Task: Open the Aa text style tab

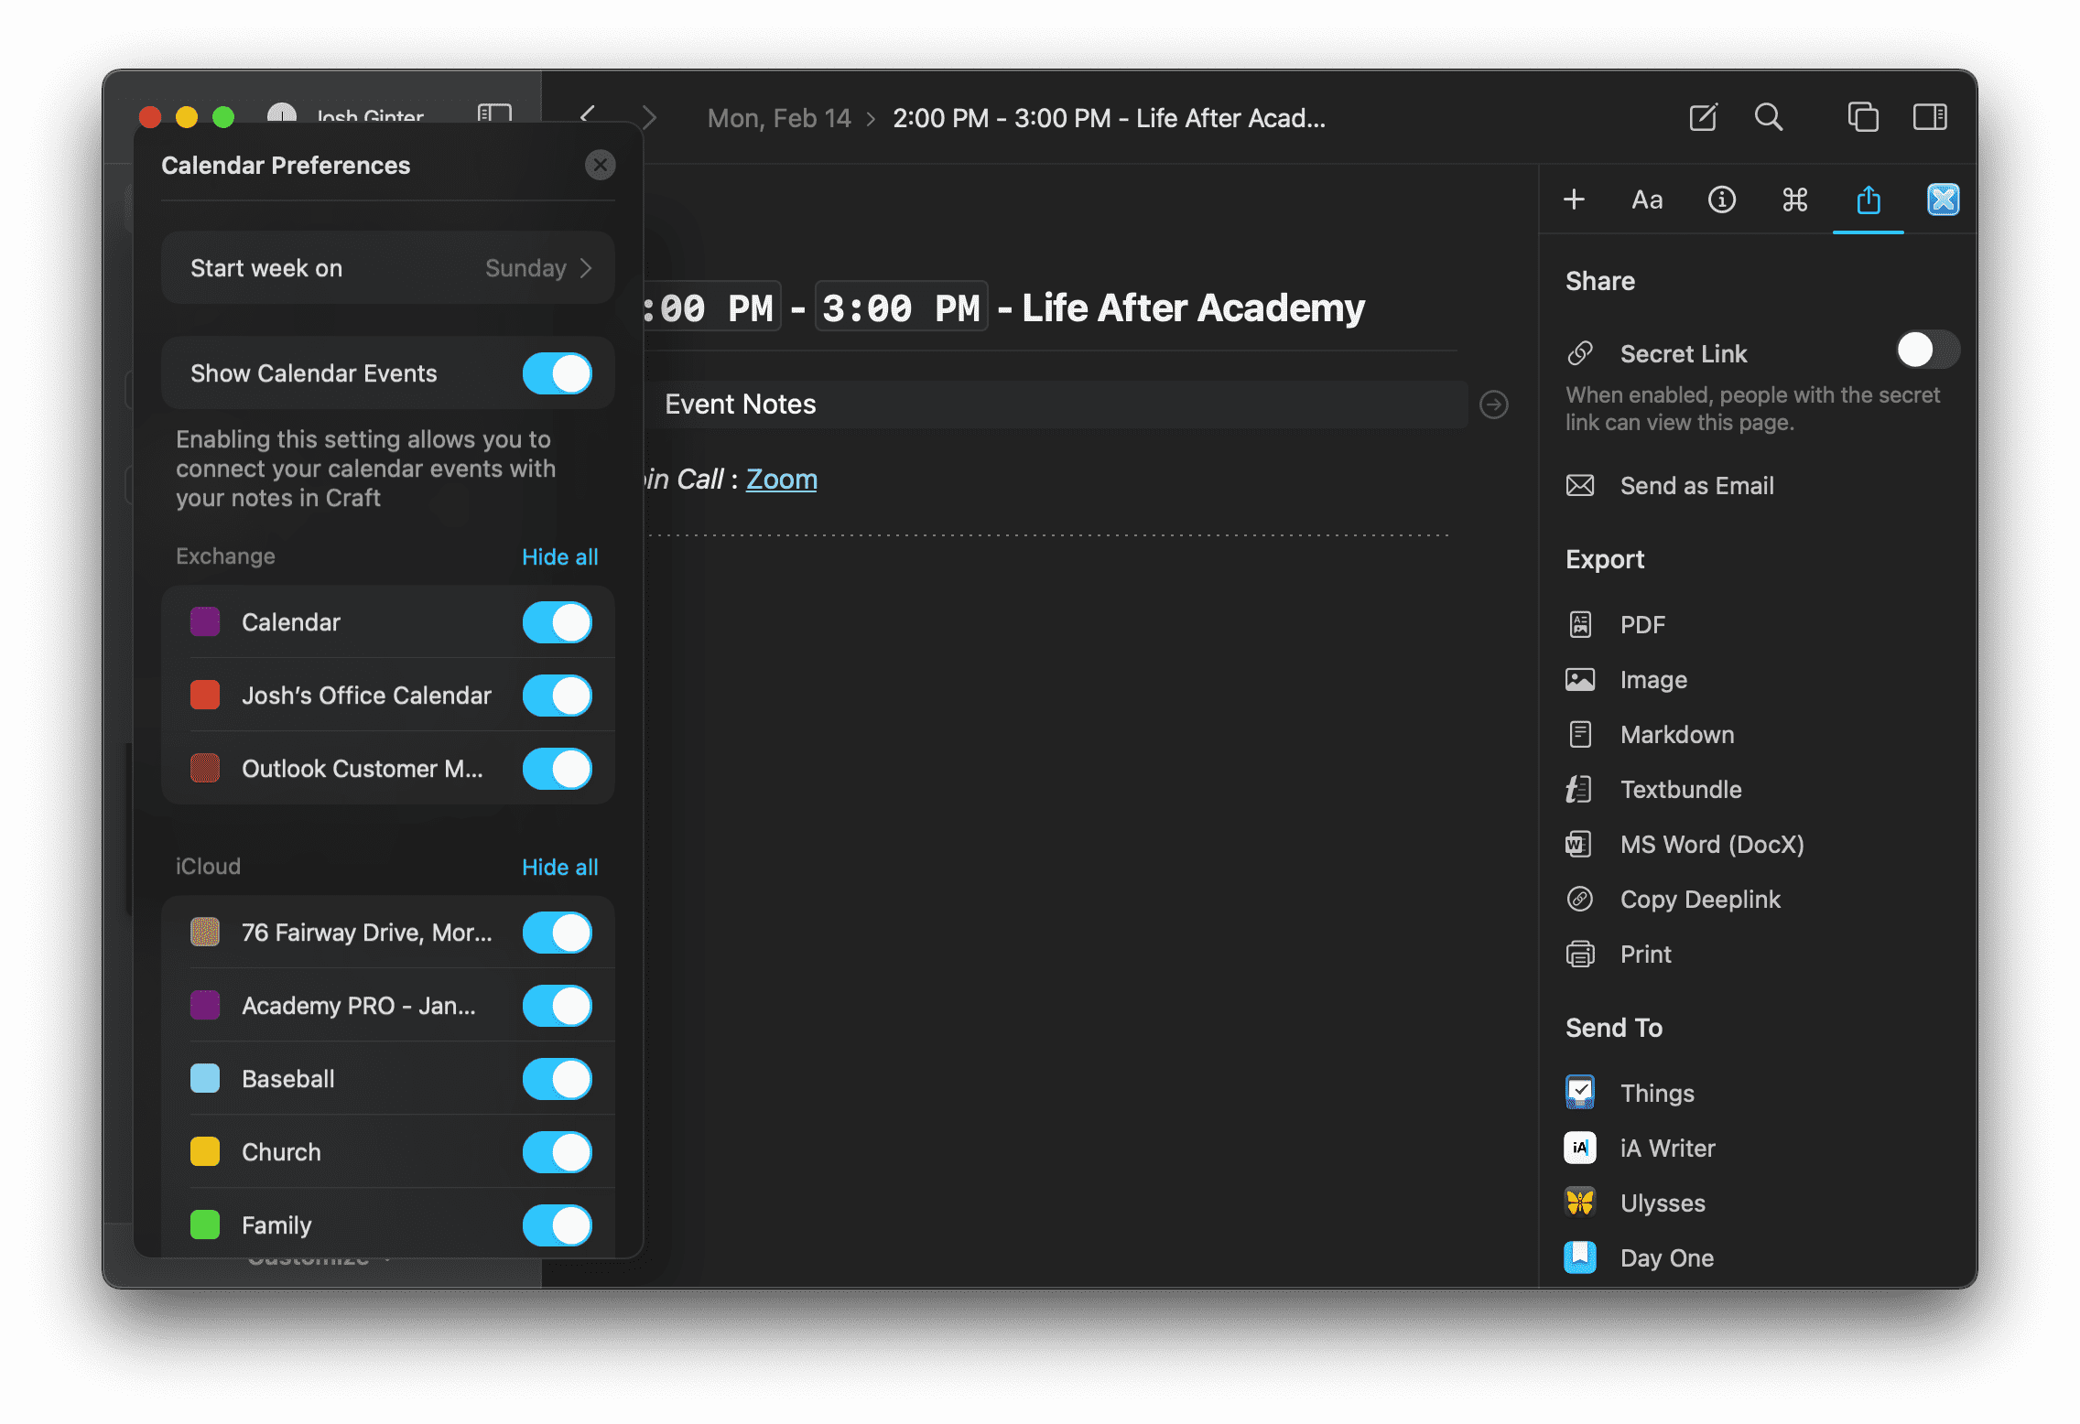Action: (x=1647, y=200)
